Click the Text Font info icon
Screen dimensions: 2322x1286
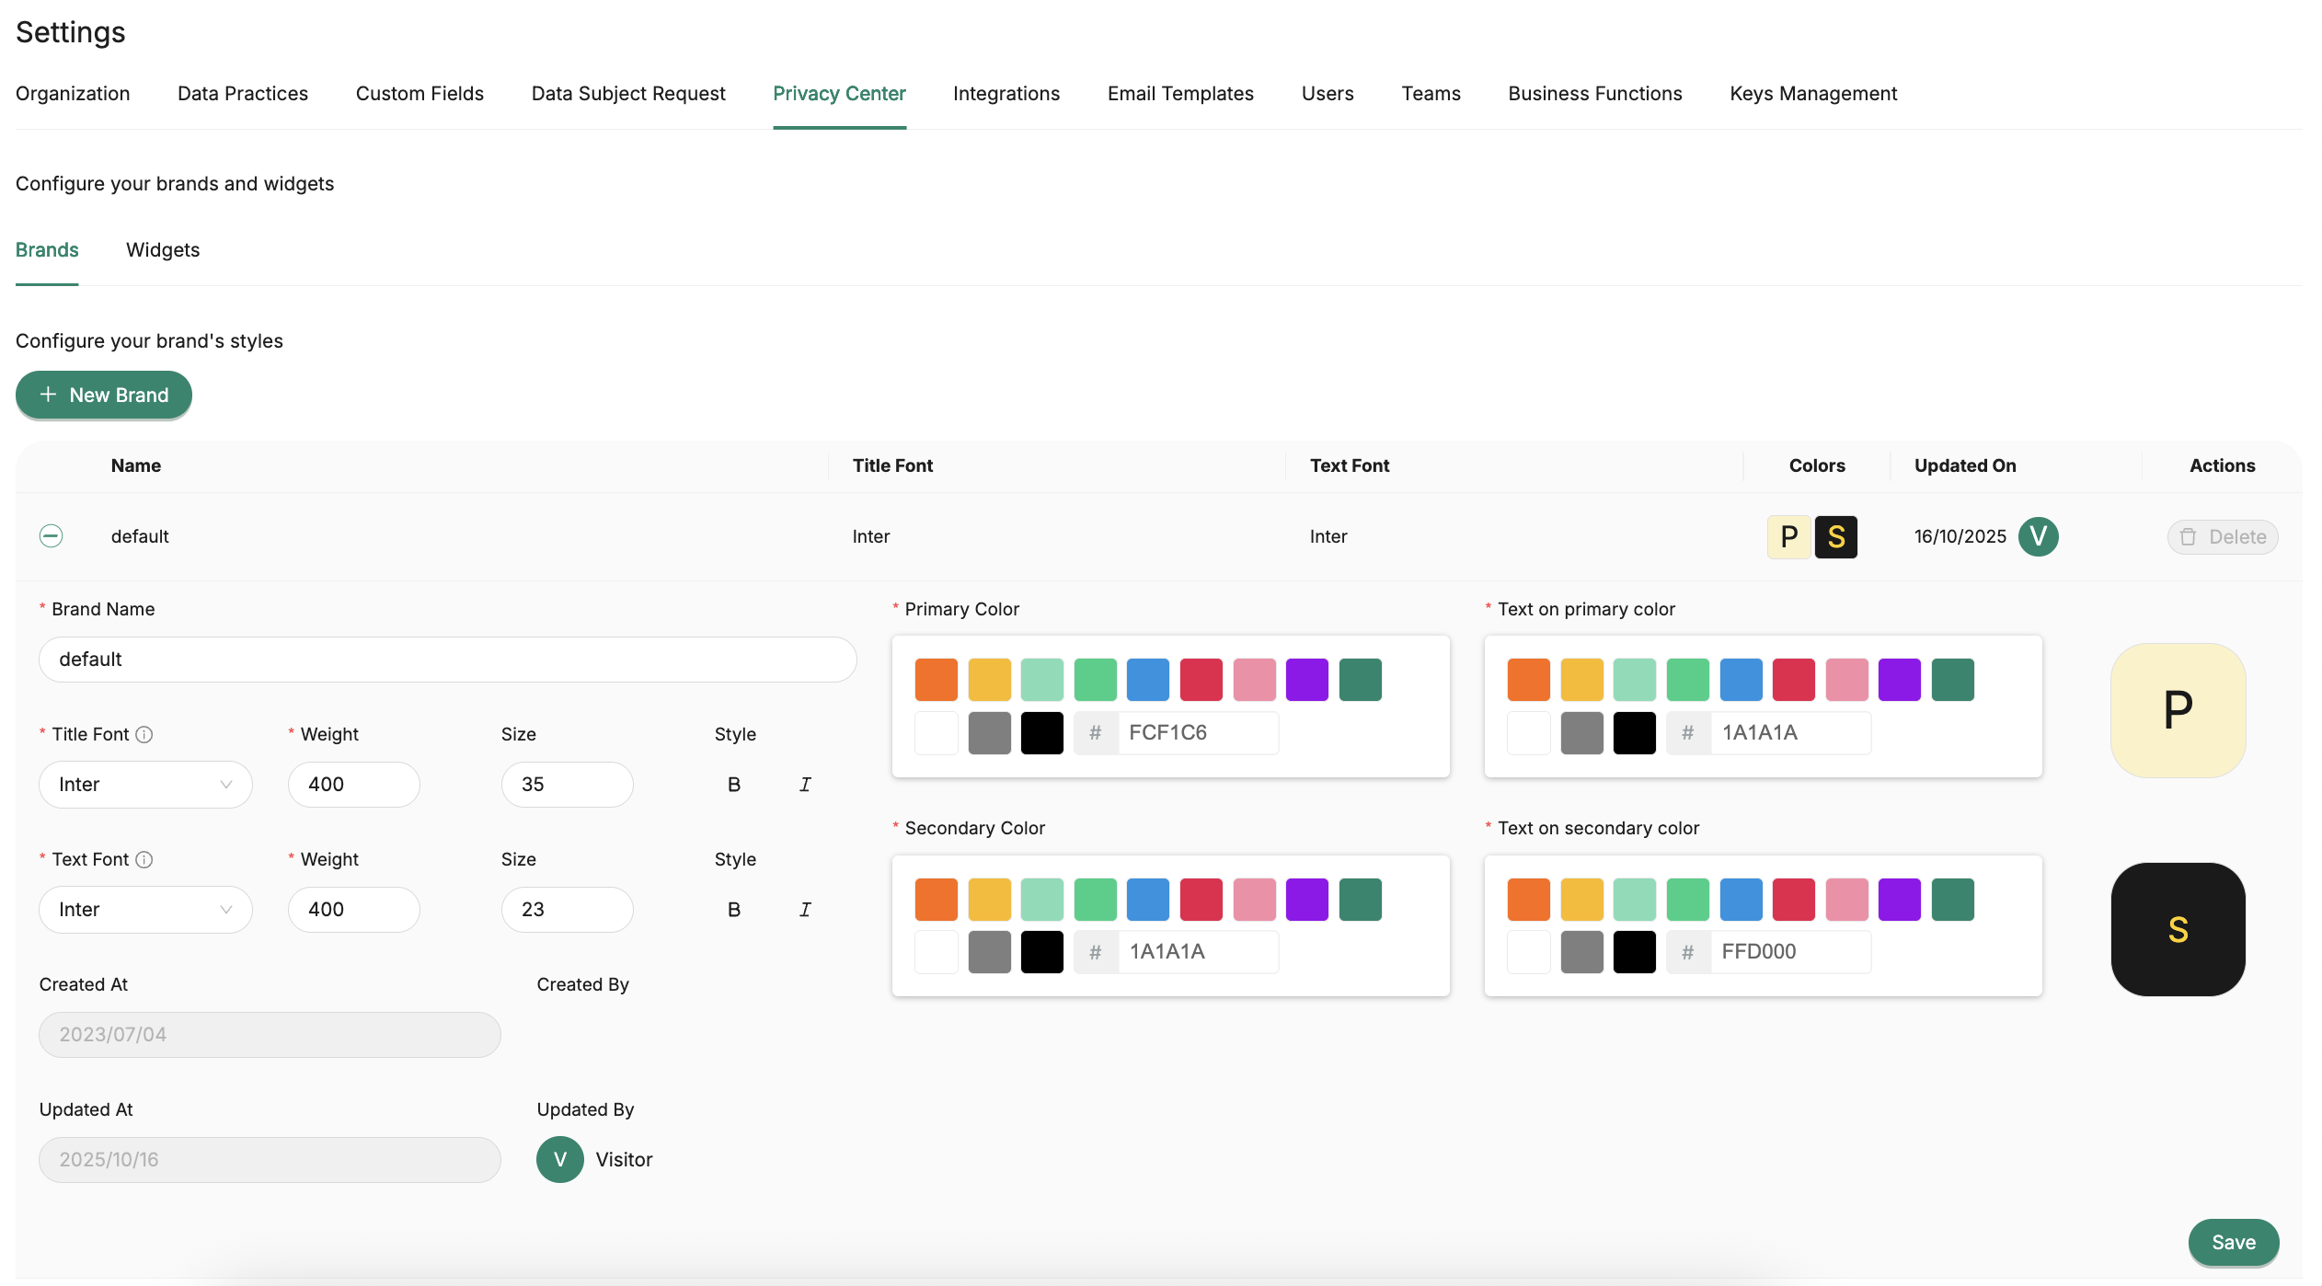coord(144,859)
